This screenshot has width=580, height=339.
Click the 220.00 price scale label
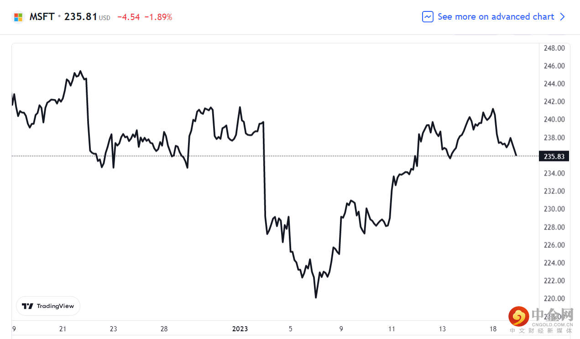coord(554,298)
